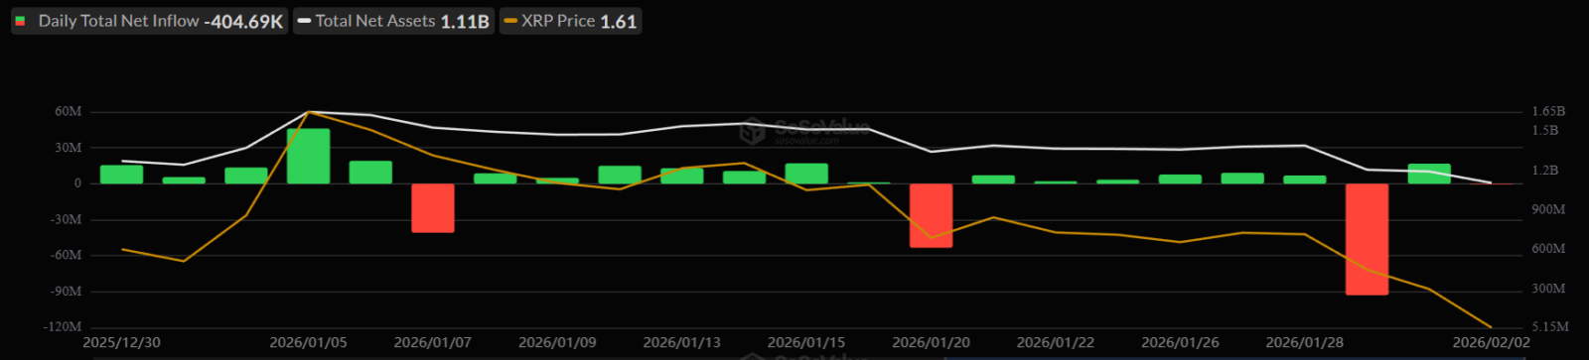The height and width of the screenshot is (360, 1589).
Task: Click the 2026/01/13 date label
Action: (681, 342)
